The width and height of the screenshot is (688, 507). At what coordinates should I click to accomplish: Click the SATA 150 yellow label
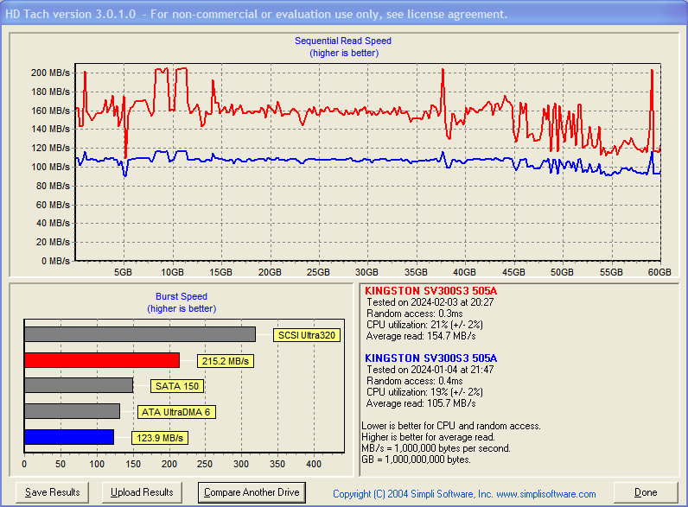(x=177, y=386)
